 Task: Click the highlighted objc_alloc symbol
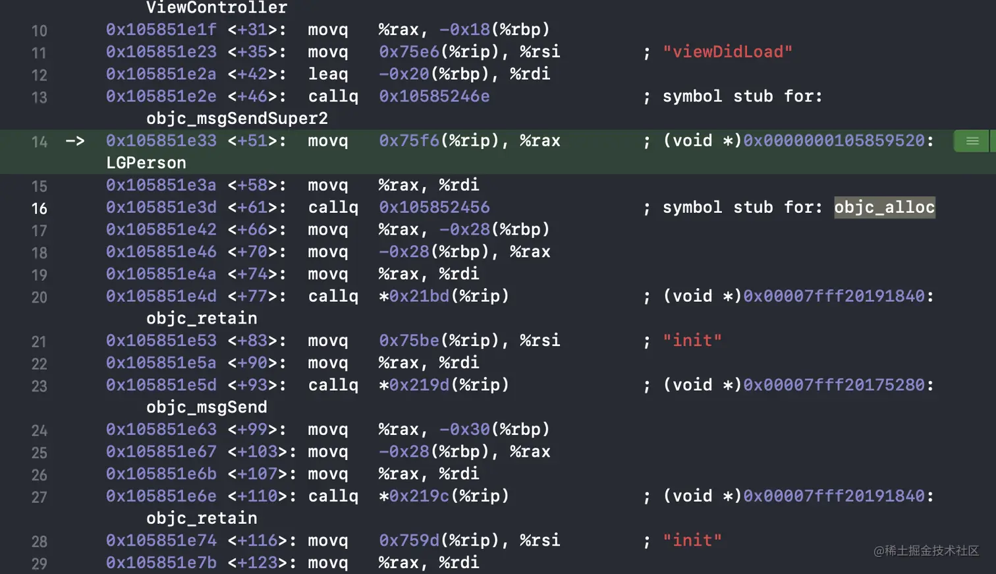[x=884, y=207]
